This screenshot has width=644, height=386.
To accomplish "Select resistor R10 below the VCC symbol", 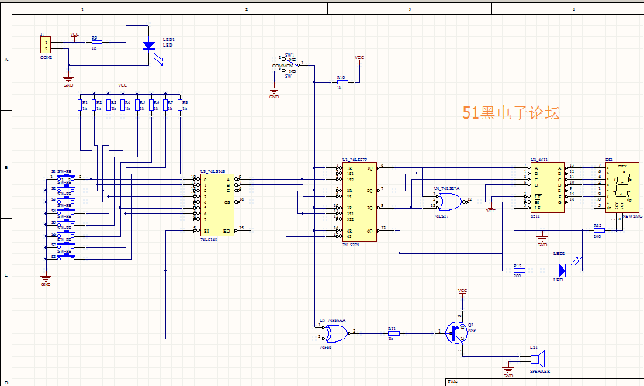I will point(342,82).
